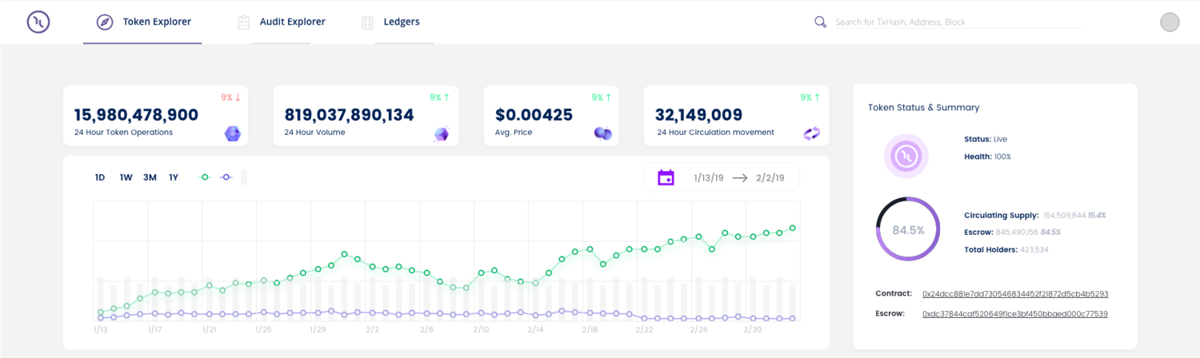Click the search magnifier icon
Image resolution: width=1200 pixels, height=358 pixels.
tap(820, 22)
